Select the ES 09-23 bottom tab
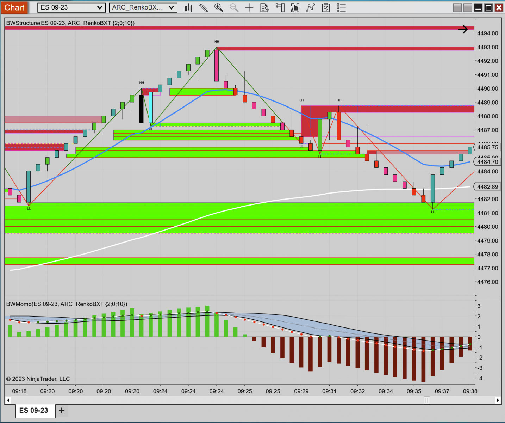This screenshot has height=423, width=505. coord(34,411)
